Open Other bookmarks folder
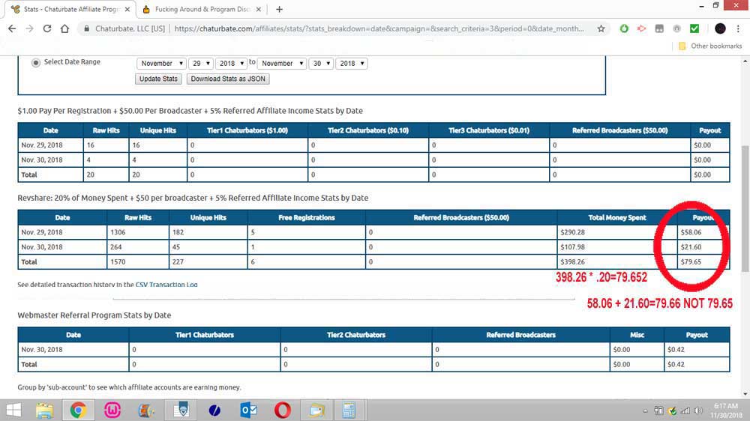The width and height of the screenshot is (750, 421). [x=710, y=46]
